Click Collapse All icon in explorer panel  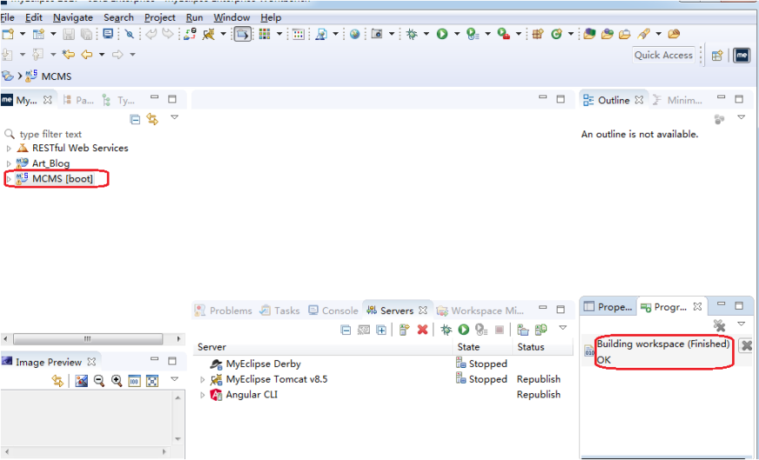[135, 119]
